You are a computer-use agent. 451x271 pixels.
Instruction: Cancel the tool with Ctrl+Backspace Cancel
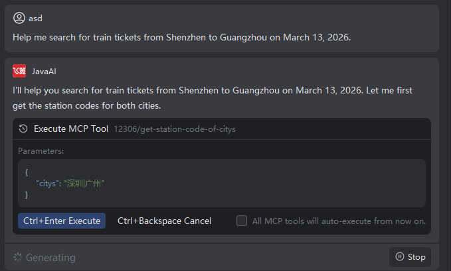tap(164, 221)
